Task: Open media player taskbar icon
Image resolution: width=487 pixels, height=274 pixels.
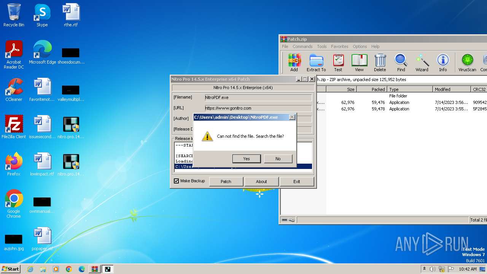Action: [x=56, y=269]
